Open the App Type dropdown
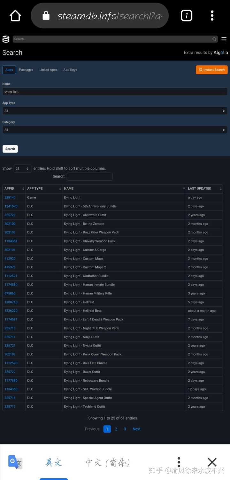Viewport: 230px width, 480px height. tap(115, 111)
